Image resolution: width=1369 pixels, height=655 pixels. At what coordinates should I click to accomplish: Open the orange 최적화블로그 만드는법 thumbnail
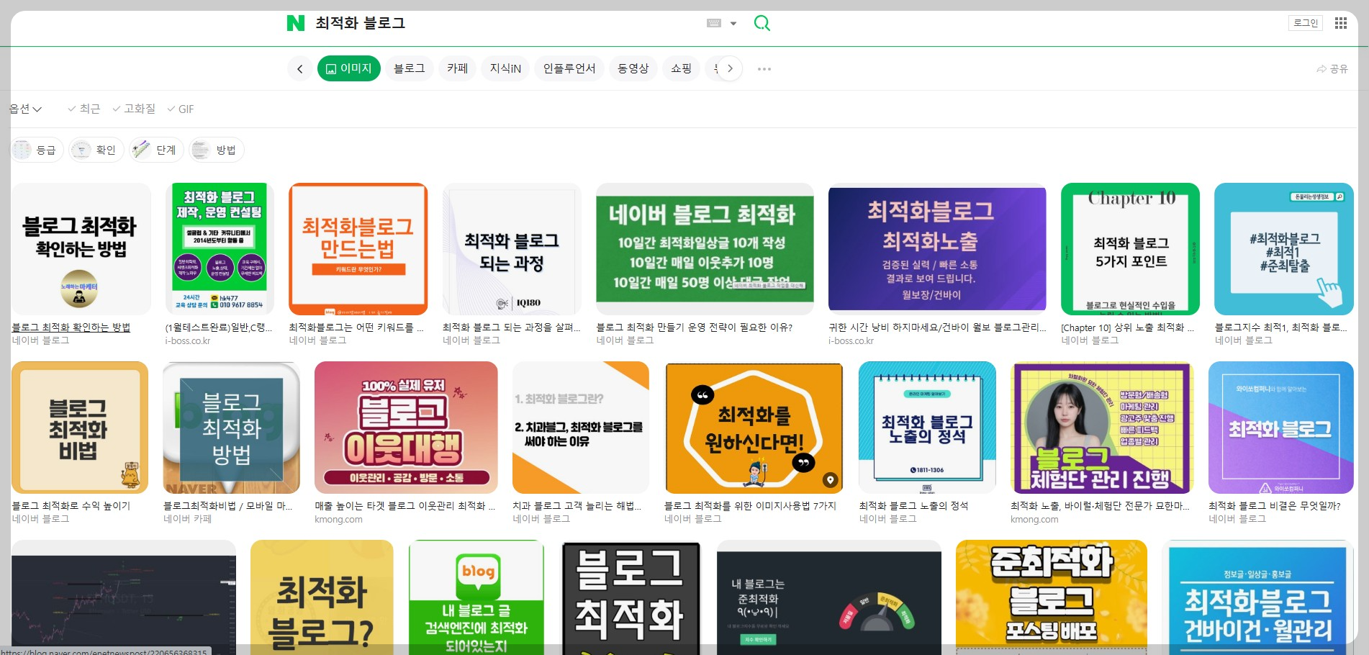coord(358,249)
